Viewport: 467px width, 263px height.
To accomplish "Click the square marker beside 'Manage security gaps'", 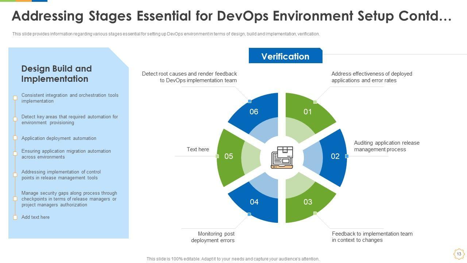I will point(15,199).
